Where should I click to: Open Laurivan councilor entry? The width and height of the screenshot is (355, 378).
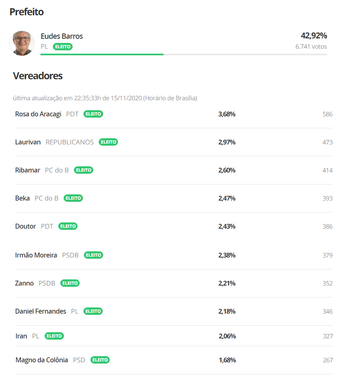pos(28,142)
